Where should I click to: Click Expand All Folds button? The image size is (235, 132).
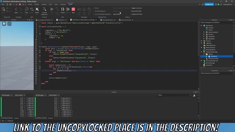(136, 11)
